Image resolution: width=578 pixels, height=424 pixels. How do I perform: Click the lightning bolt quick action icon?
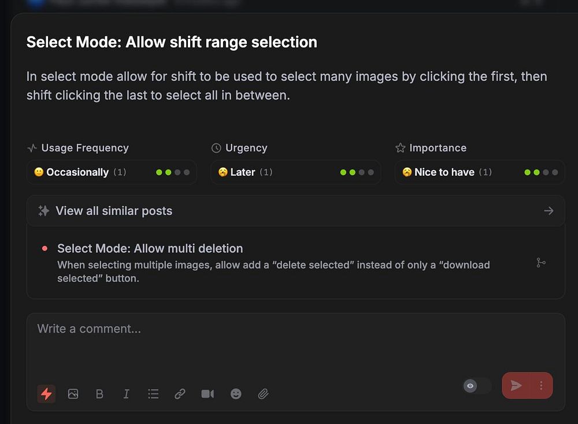tap(46, 394)
